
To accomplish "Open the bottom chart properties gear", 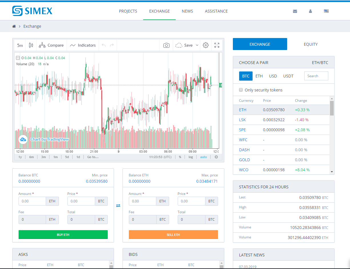I will click(x=216, y=157).
